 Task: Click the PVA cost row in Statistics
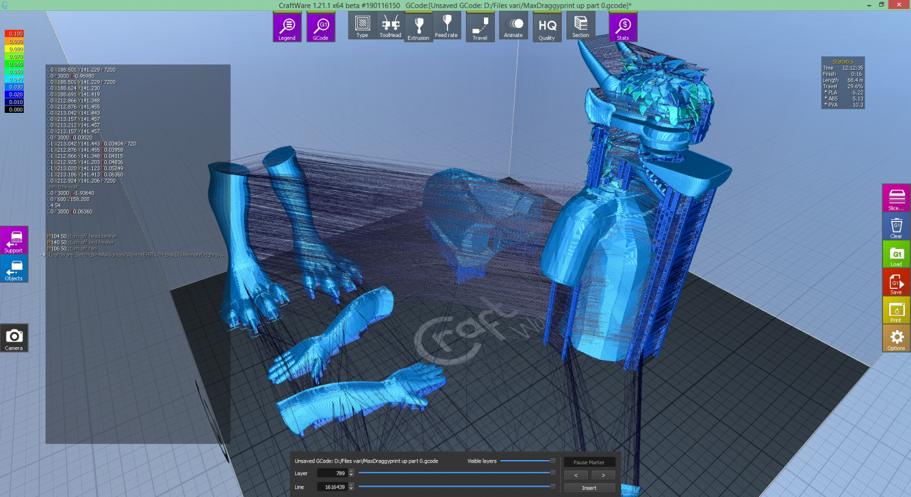coord(843,104)
